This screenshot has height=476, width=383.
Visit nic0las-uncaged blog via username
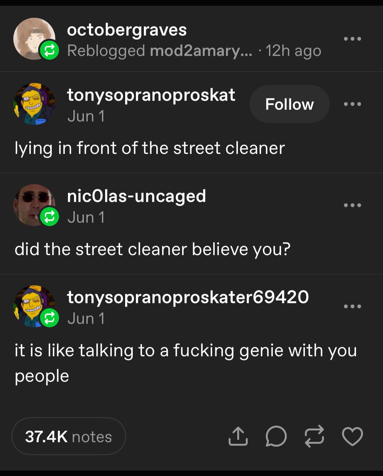(137, 196)
